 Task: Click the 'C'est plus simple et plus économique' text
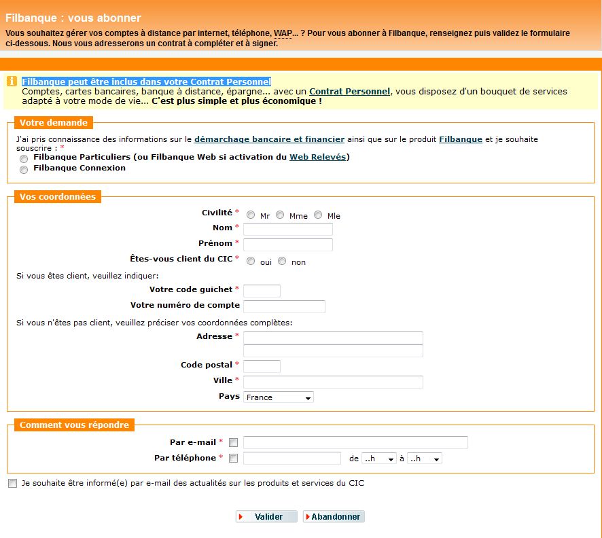[x=236, y=101]
